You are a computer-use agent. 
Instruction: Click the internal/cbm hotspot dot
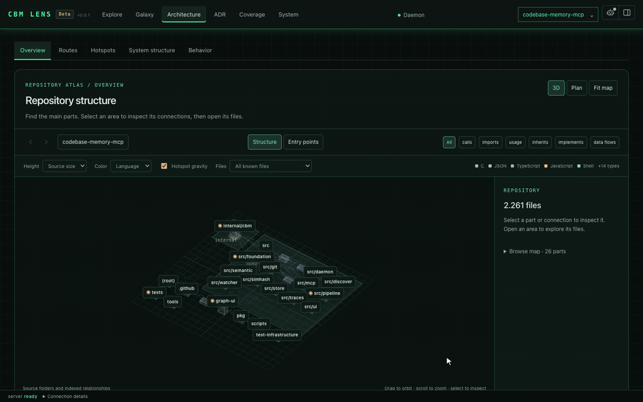(220, 226)
